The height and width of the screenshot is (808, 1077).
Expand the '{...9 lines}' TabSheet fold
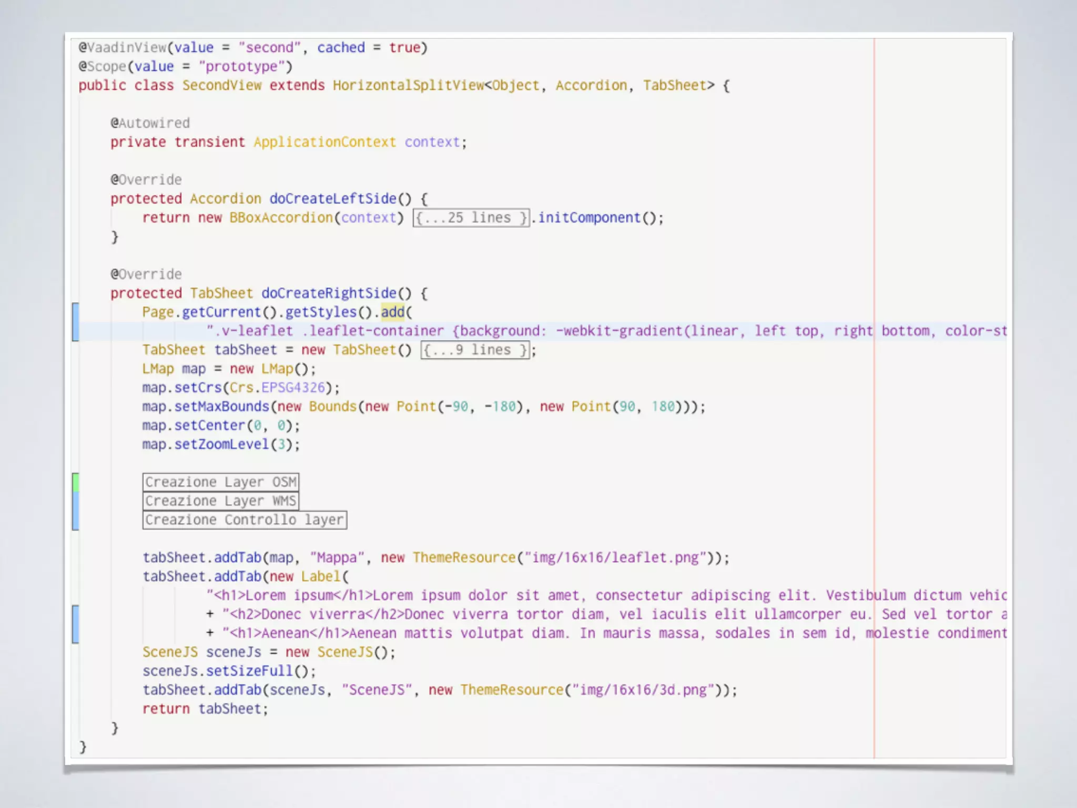click(475, 350)
